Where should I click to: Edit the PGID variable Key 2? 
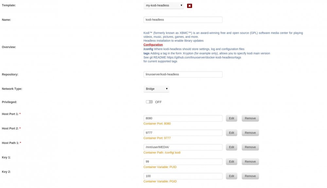[232, 176]
